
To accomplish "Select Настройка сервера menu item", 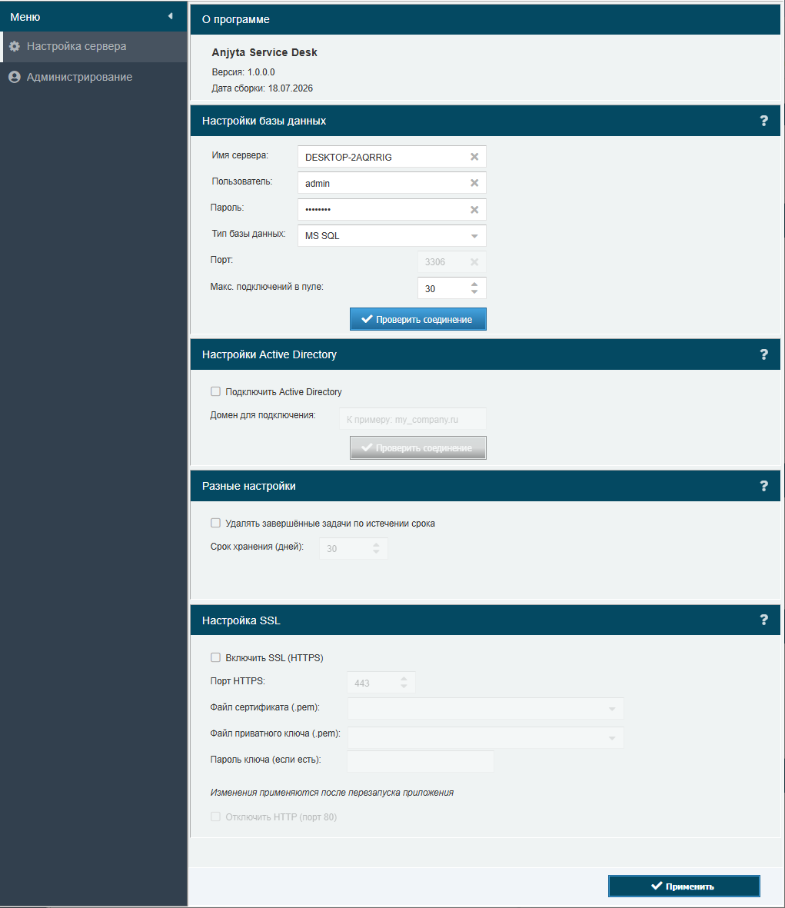I will pos(94,46).
